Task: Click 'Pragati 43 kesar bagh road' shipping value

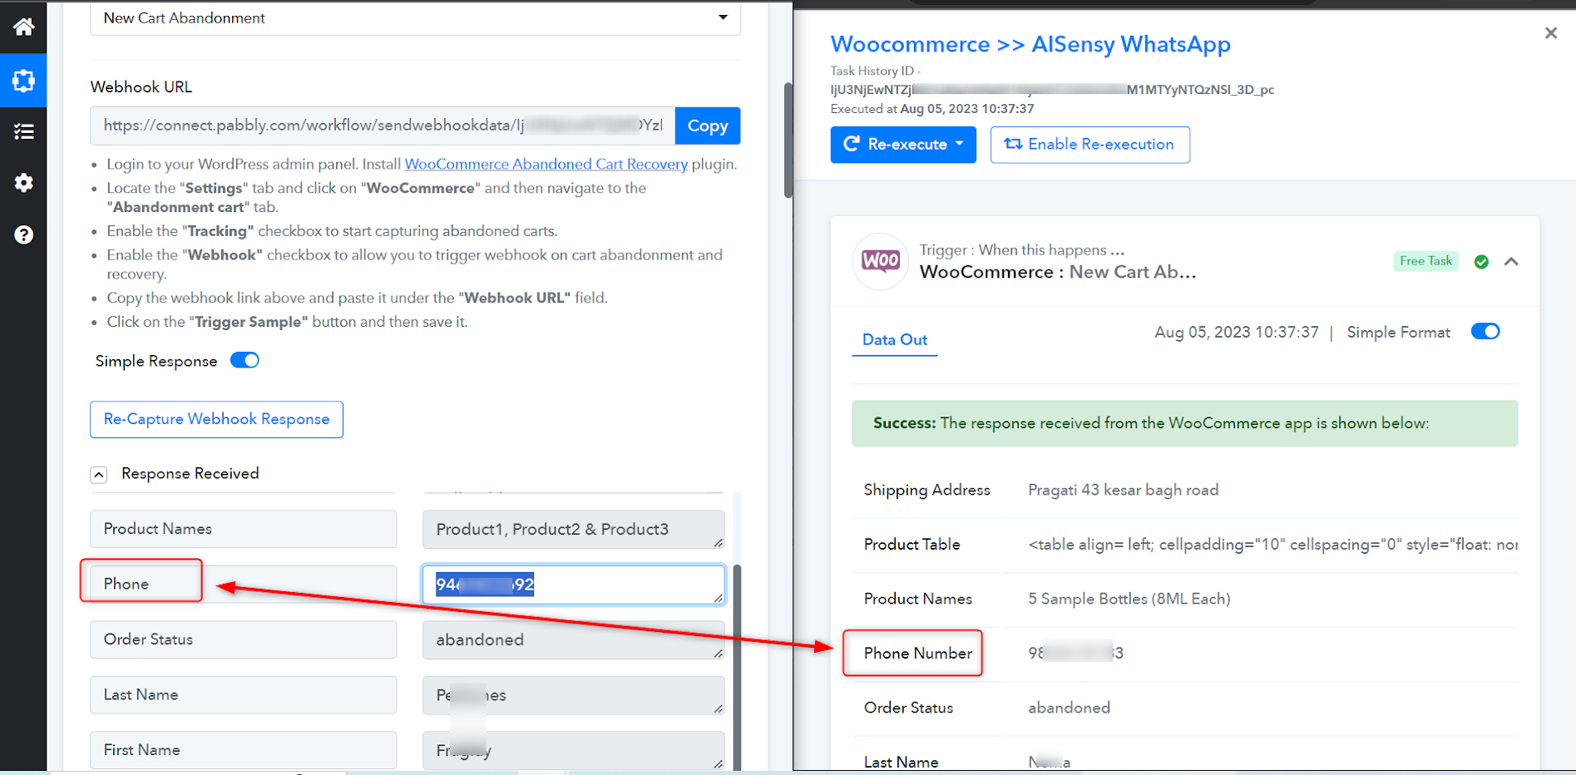Action: (1123, 490)
